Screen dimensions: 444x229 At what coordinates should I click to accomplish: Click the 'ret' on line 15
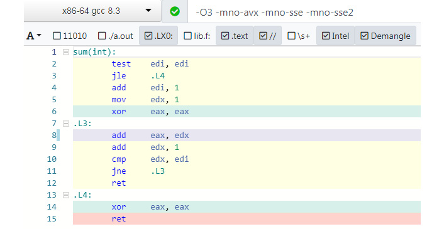247,219
